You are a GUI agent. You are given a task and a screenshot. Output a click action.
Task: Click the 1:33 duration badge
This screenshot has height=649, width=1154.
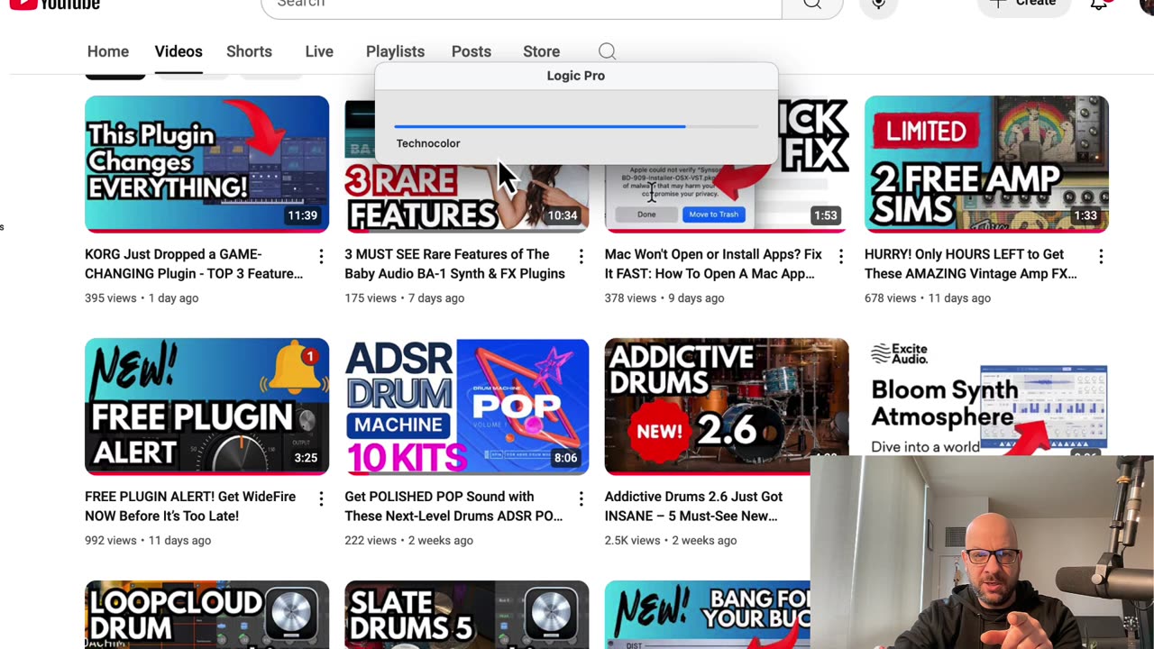[x=1085, y=215]
